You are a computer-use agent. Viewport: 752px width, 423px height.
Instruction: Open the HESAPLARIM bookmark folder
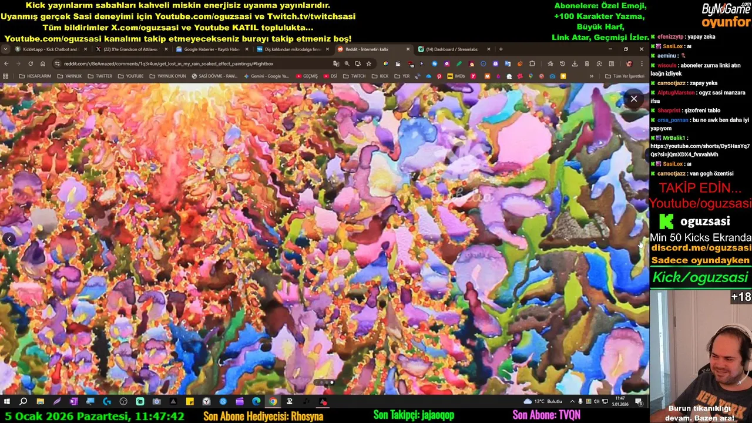pyautogui.click(x=35, y=76)
